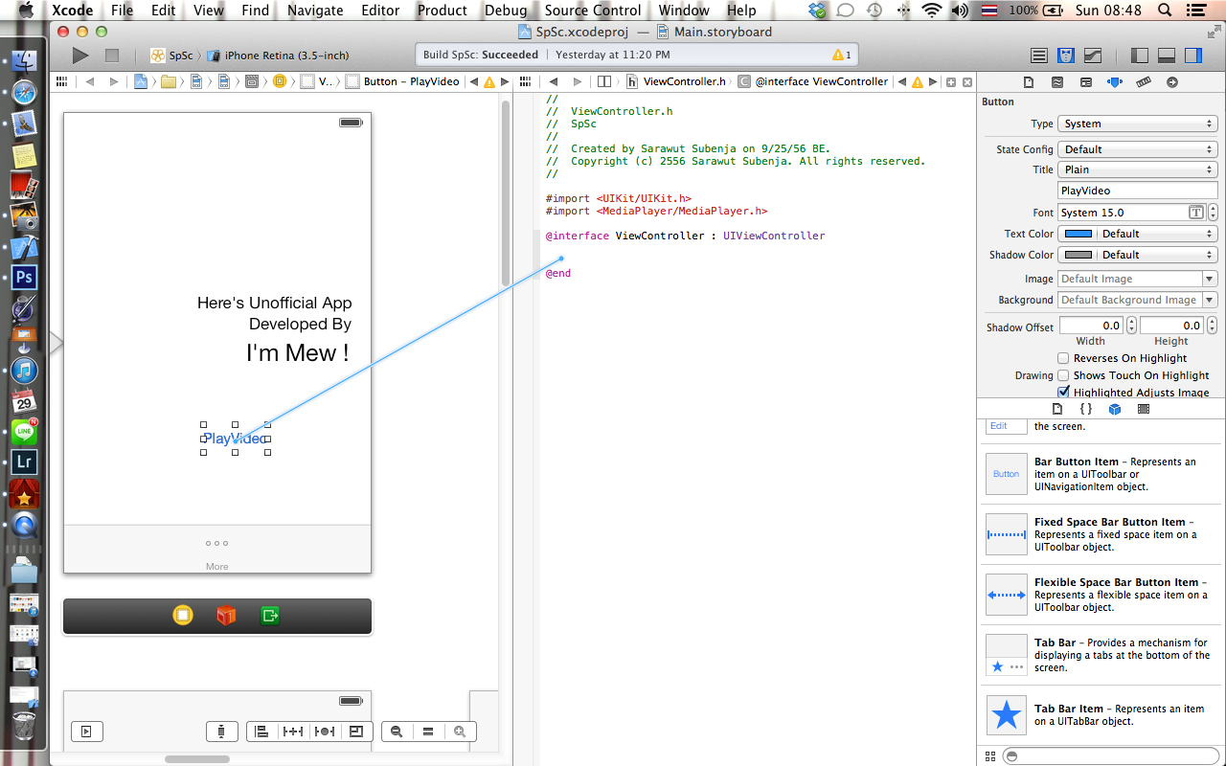Open the File menu

[x=122, y=11]
